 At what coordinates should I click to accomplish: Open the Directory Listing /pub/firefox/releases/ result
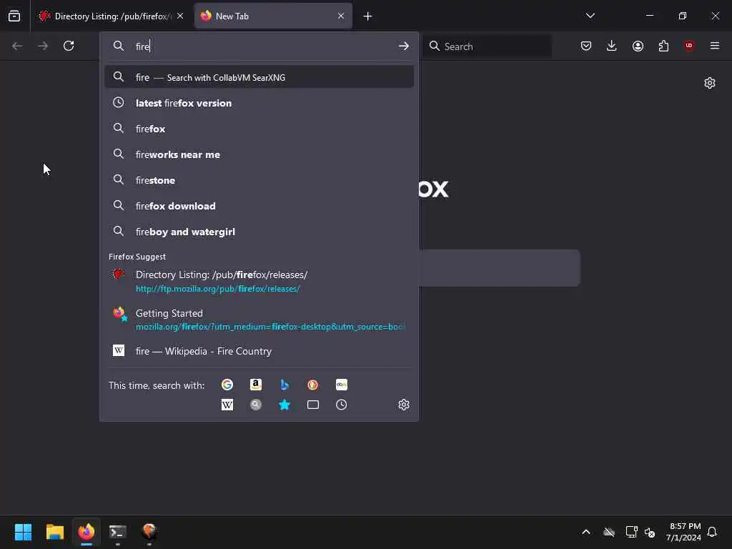click(x=259, y=281)
